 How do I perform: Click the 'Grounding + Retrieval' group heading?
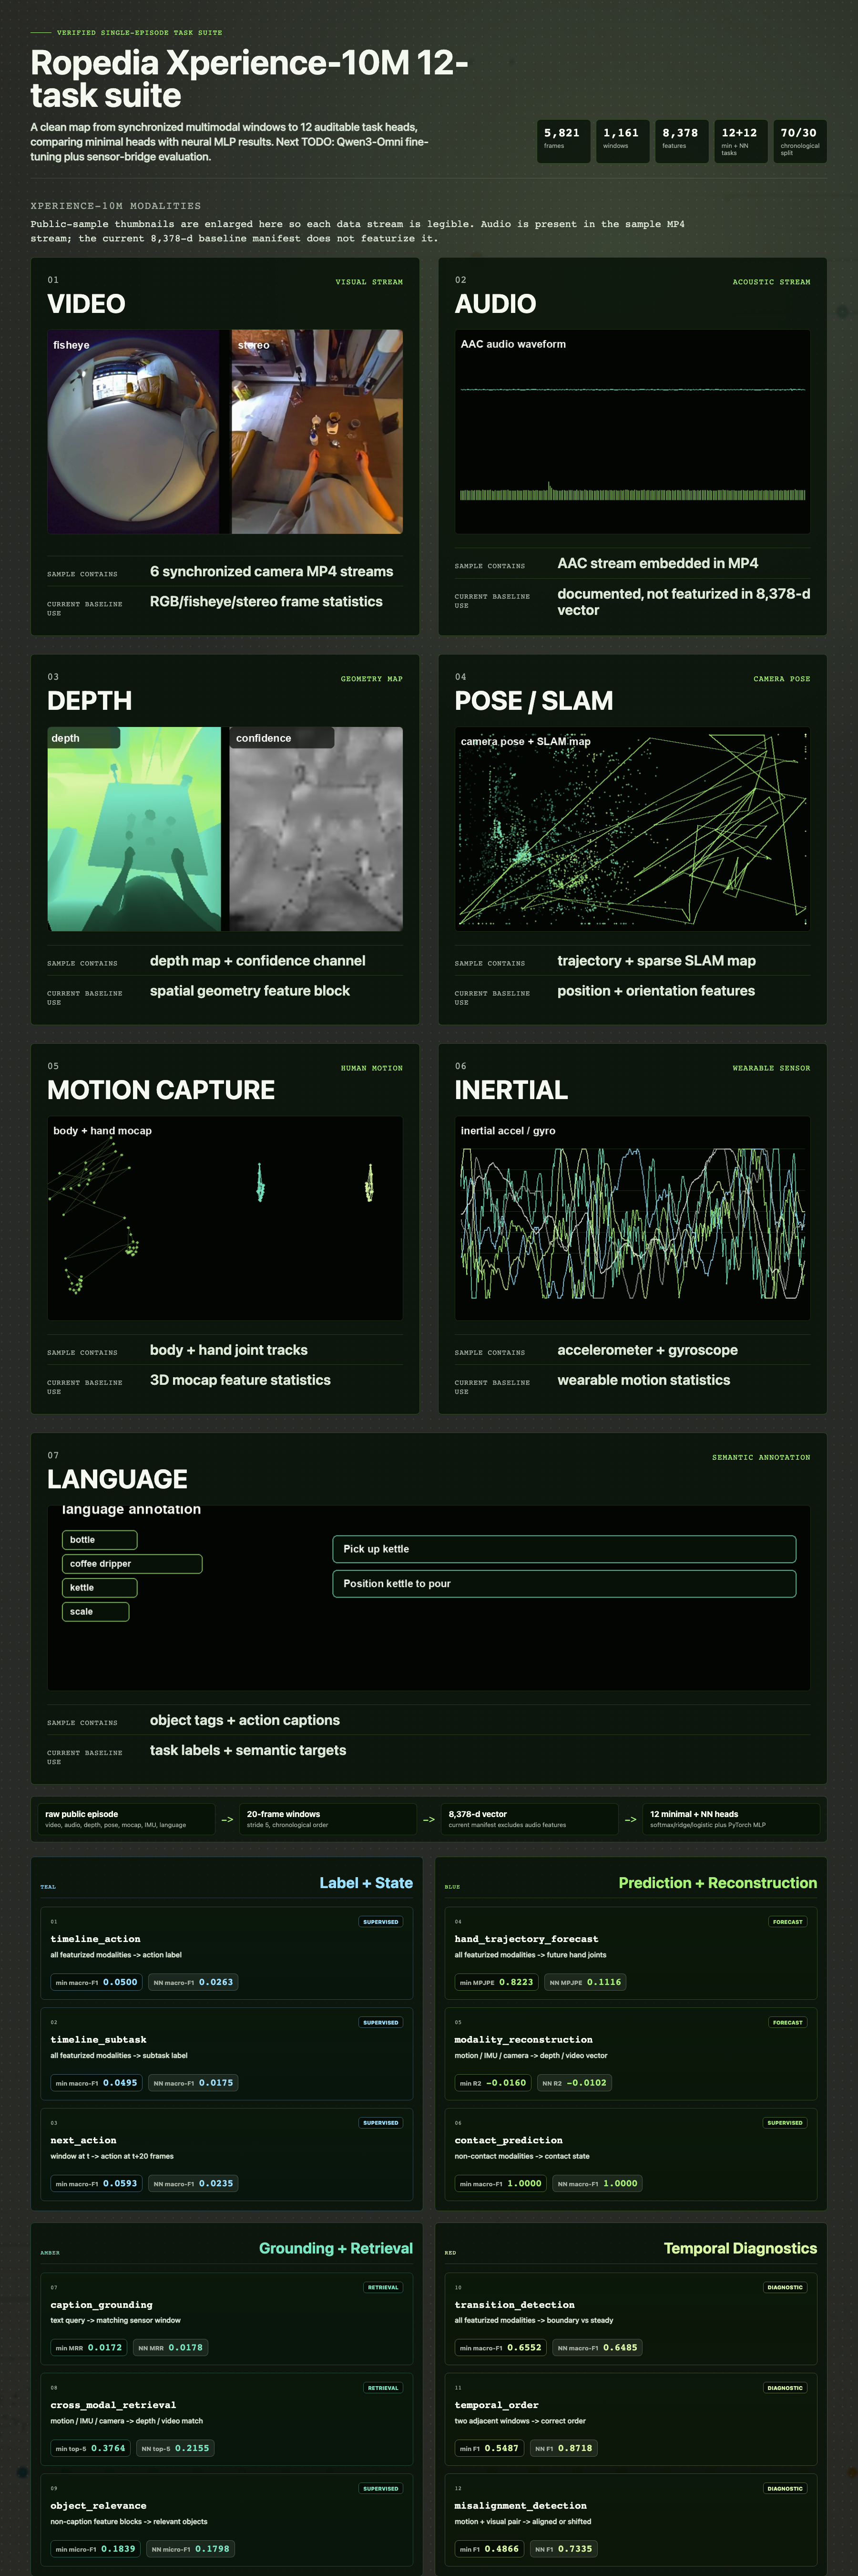[x=336, y=2248]
